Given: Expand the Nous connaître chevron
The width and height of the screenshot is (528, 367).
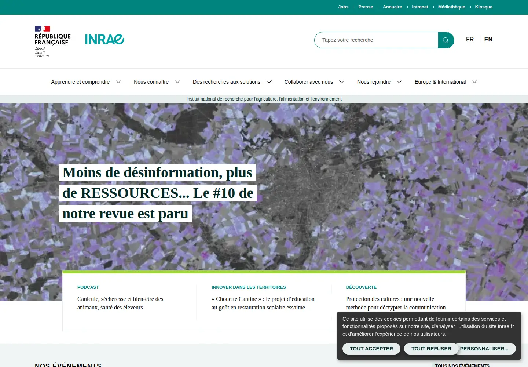Looking at the screenshot, I should tap(177, 82).
